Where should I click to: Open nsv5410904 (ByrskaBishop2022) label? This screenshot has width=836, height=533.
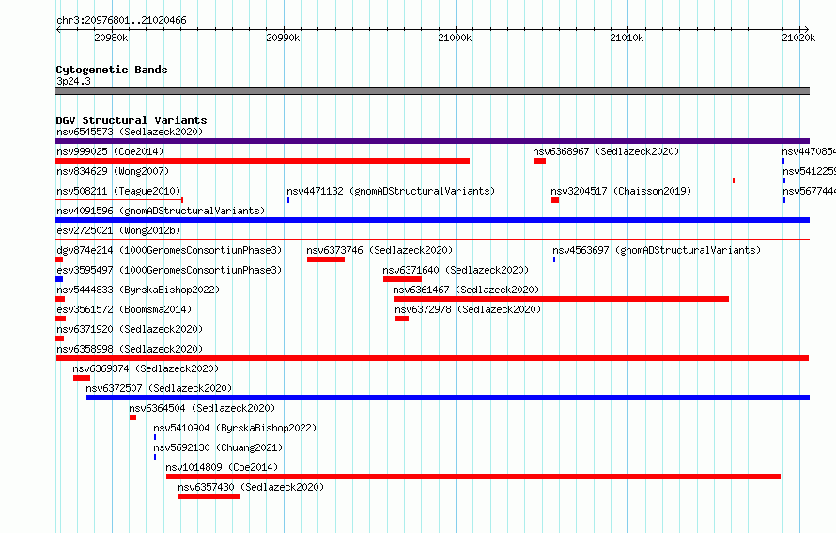tap(235, 428)
